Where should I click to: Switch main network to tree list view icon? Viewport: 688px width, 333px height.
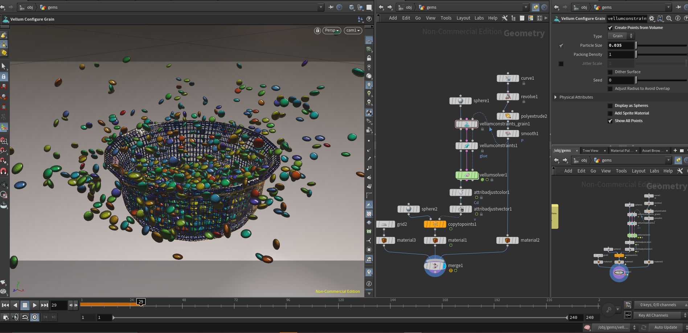click(x=513, y=18)
